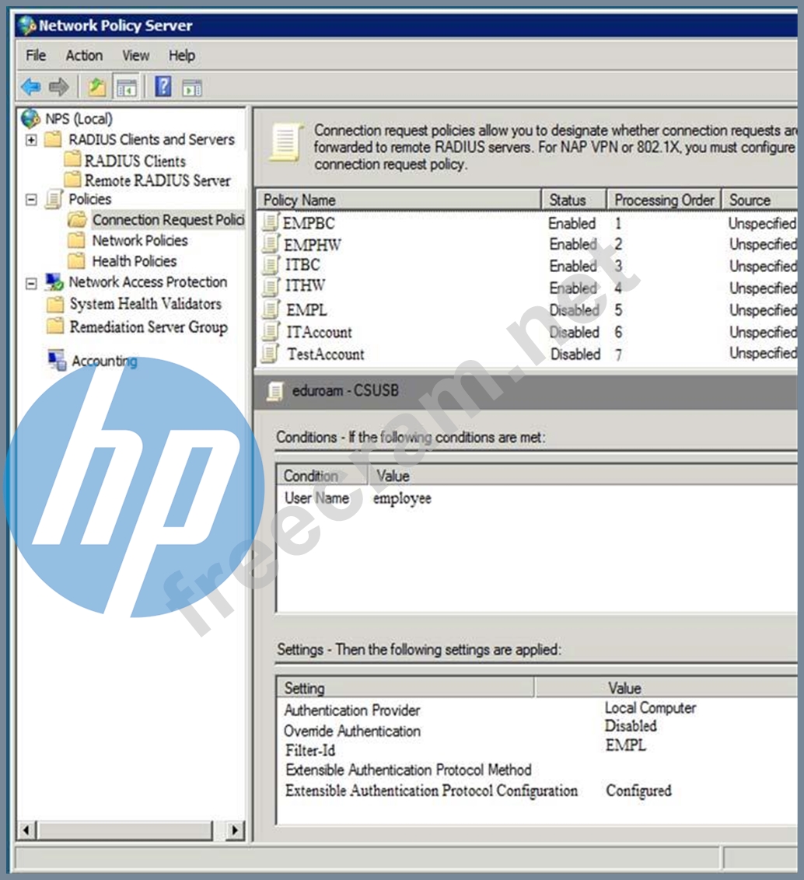
Task: Sort by the Source column header
Action: 760,200
